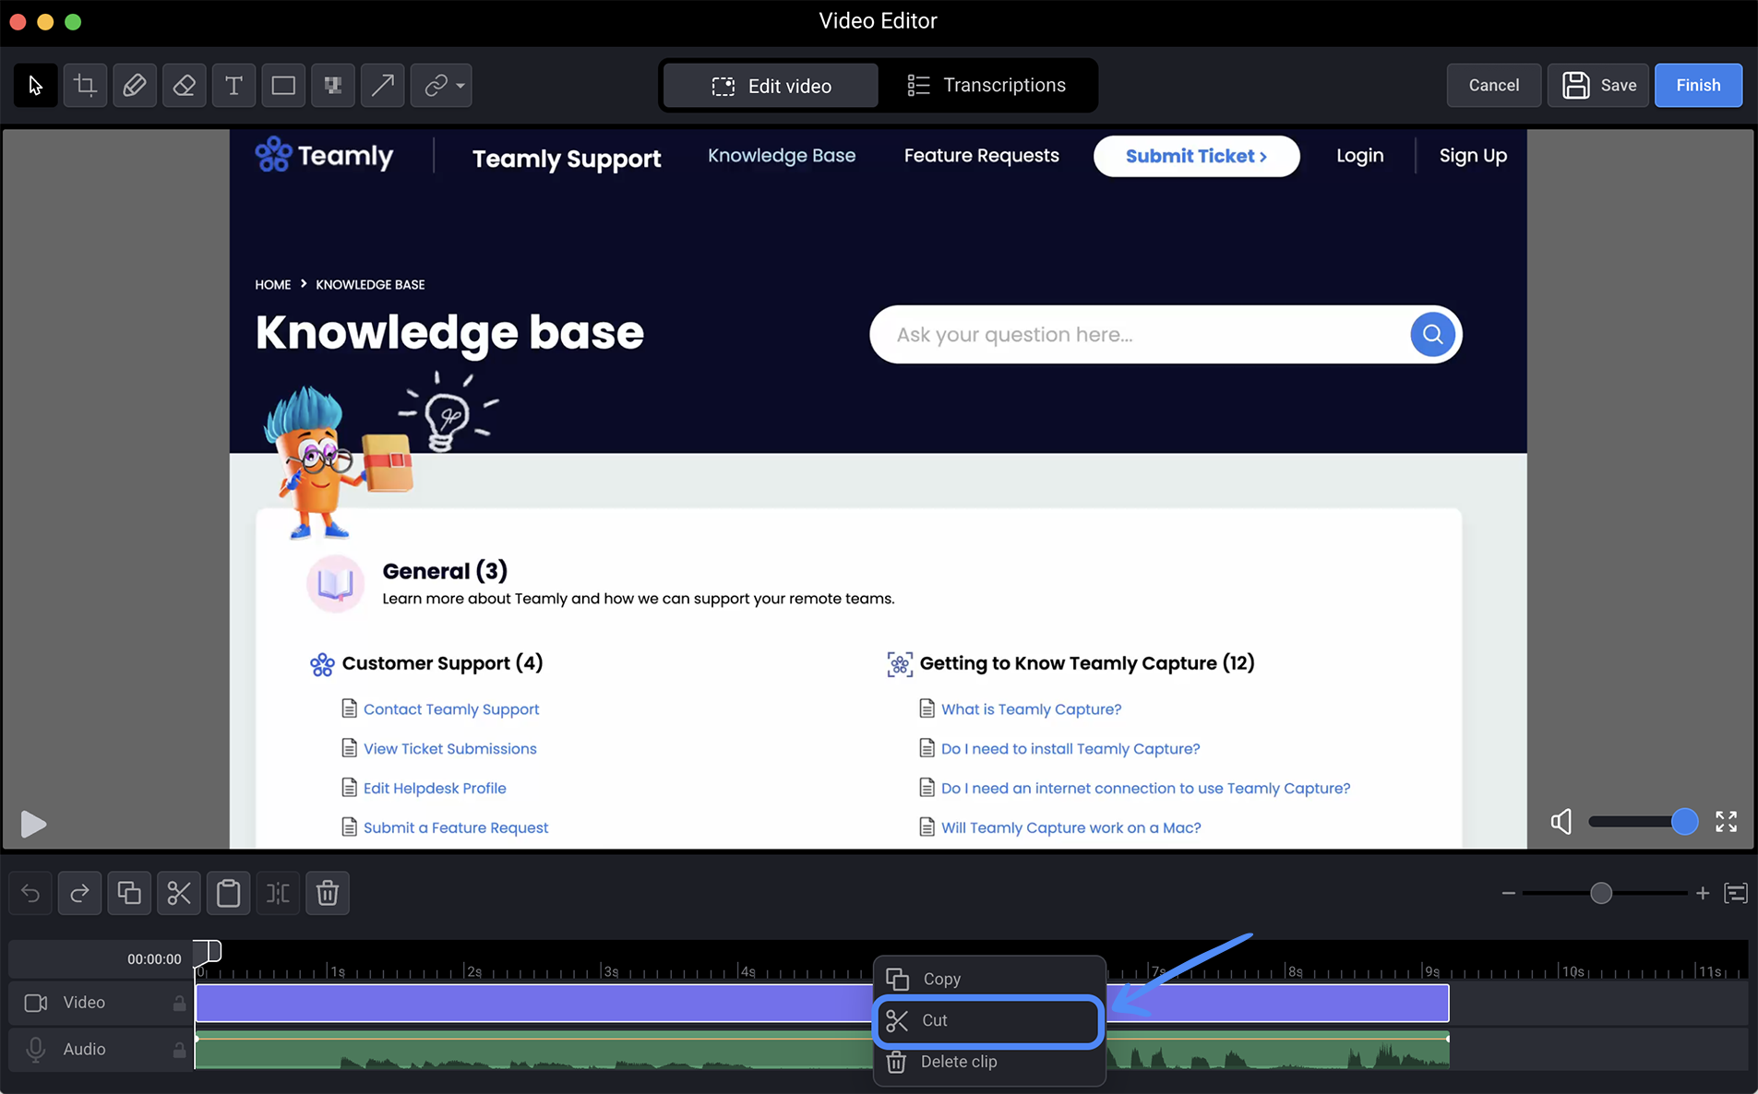This screenshot has width=1758, height=1094.
Task: Select the Blur tool
Action: point(333,86)
